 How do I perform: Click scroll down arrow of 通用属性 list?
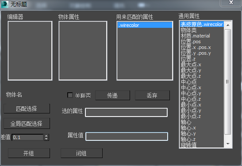(228, 143)
